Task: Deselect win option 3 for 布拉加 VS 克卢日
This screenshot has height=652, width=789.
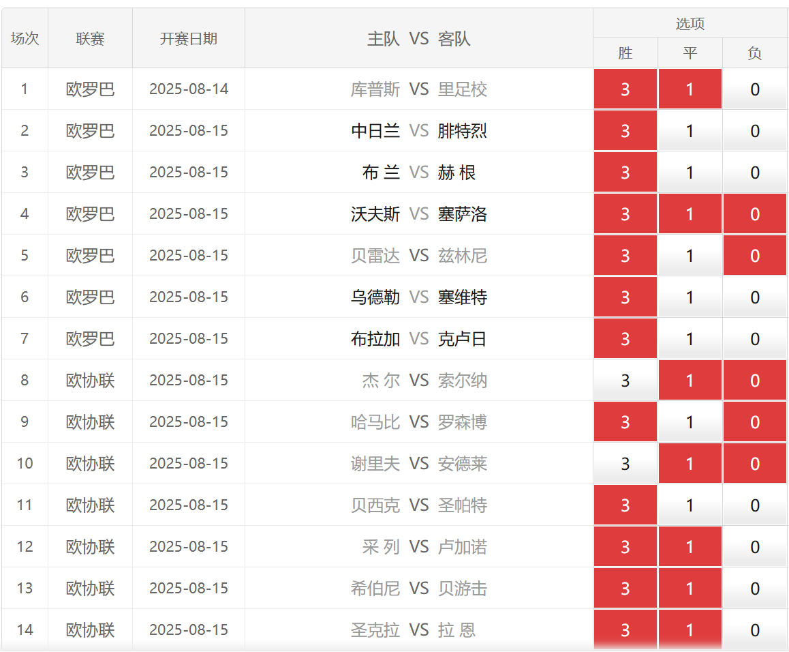Action: (625, 338)
